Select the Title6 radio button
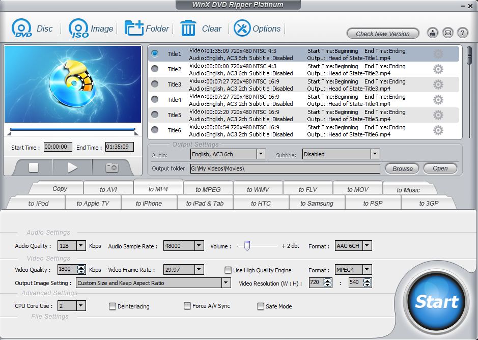The width and height of the screenshot is (478, 340). [x=155, y=130]
